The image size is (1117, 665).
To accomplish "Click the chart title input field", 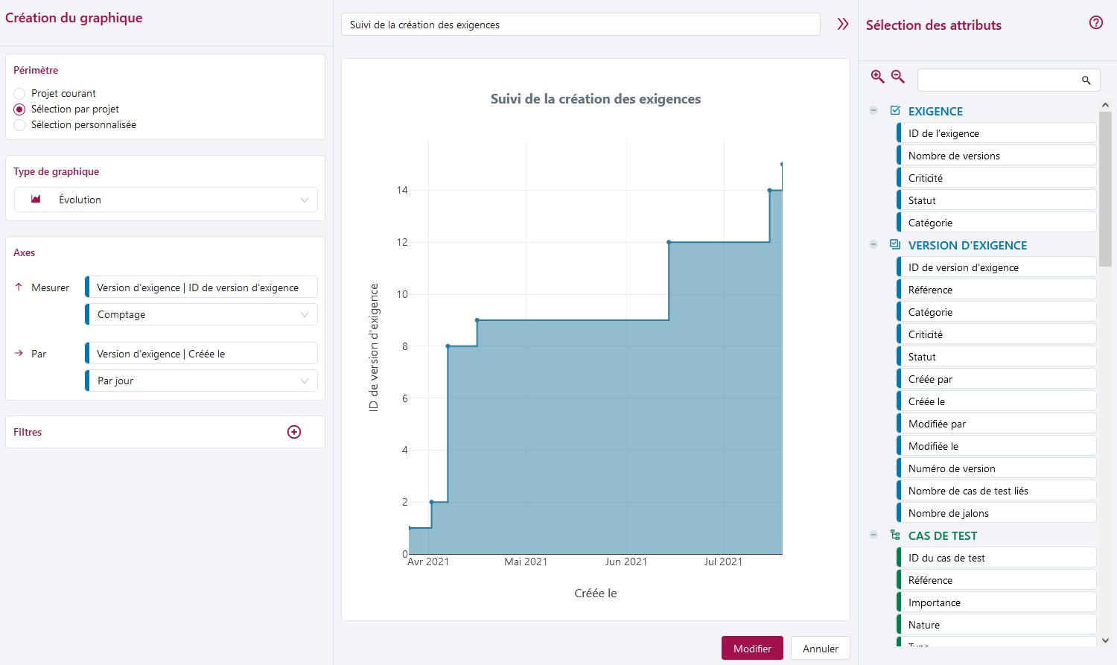I will [580, 25].
